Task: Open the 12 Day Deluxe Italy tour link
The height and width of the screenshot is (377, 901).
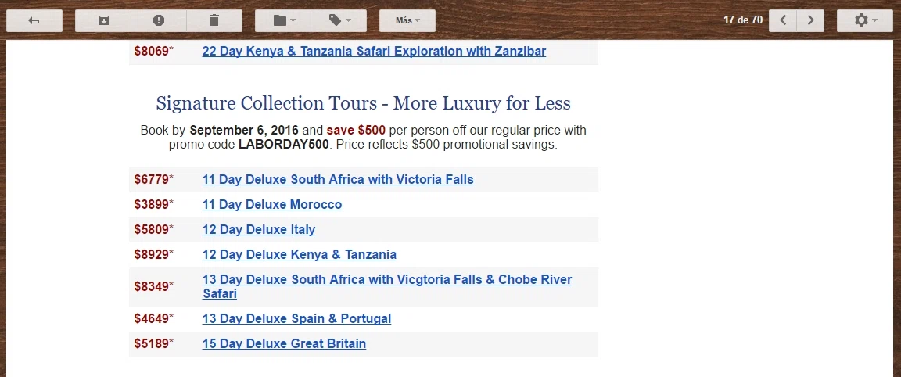Action: pos(259,229)
